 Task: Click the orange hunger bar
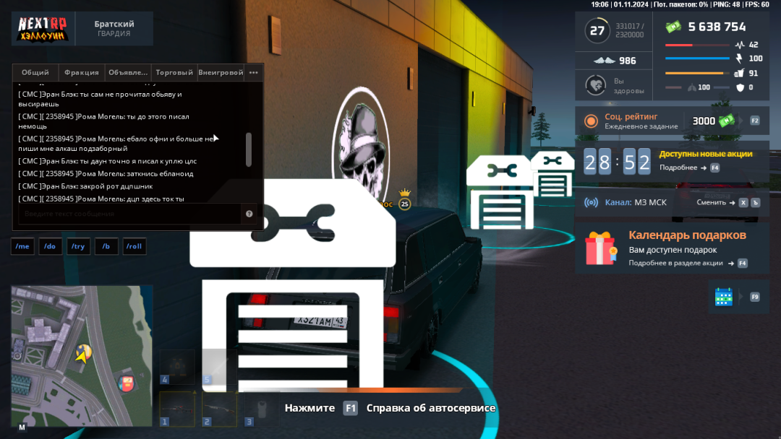[x=697, y=73]
